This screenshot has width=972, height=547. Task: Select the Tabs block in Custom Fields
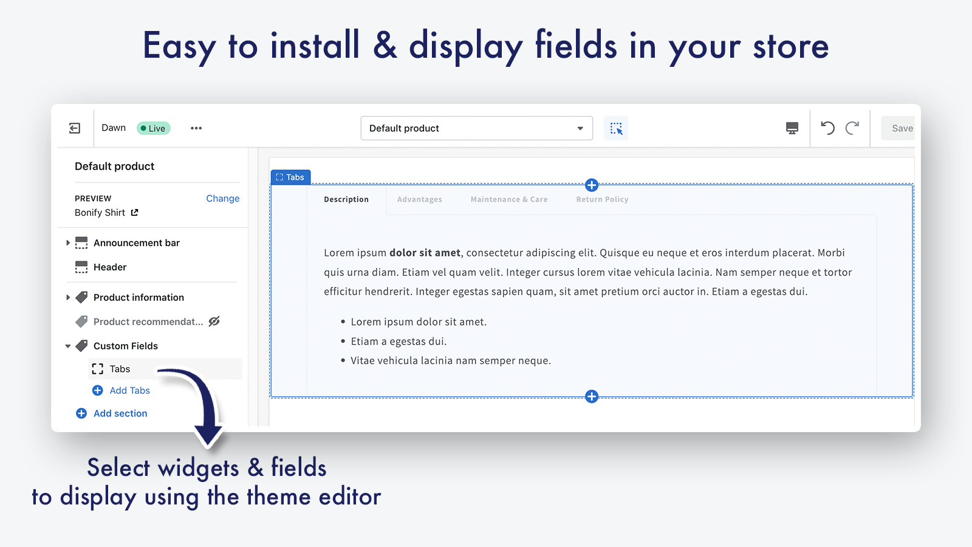[120, 368]
